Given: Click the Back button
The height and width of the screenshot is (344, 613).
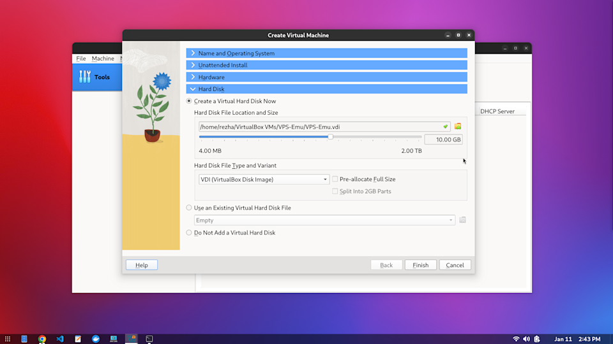Looking at the screenshot, I should pos(386,265).
